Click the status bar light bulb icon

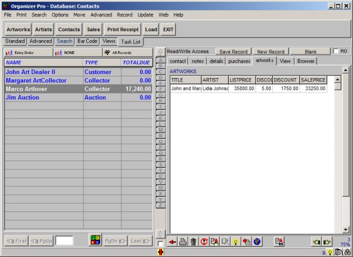[330, 252]
